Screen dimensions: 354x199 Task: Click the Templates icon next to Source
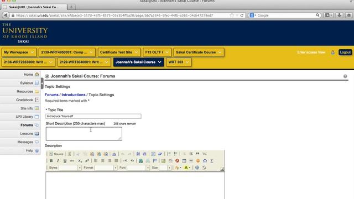coord(69,154)
